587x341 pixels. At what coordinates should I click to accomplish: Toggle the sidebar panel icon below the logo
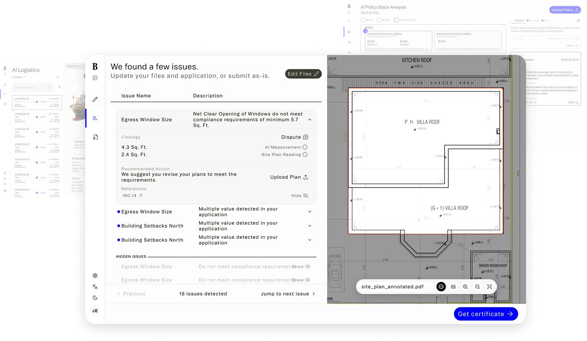coord(95,78)
